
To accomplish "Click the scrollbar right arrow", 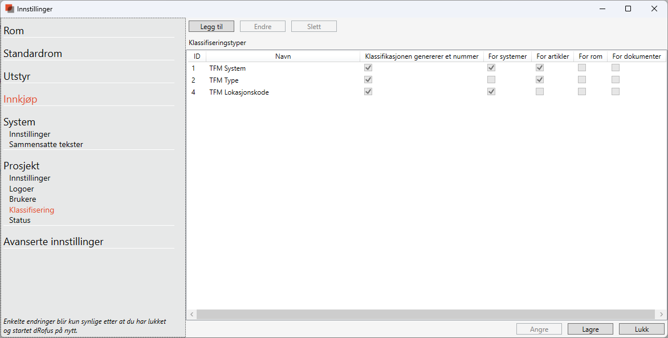I will coord(661,315).
